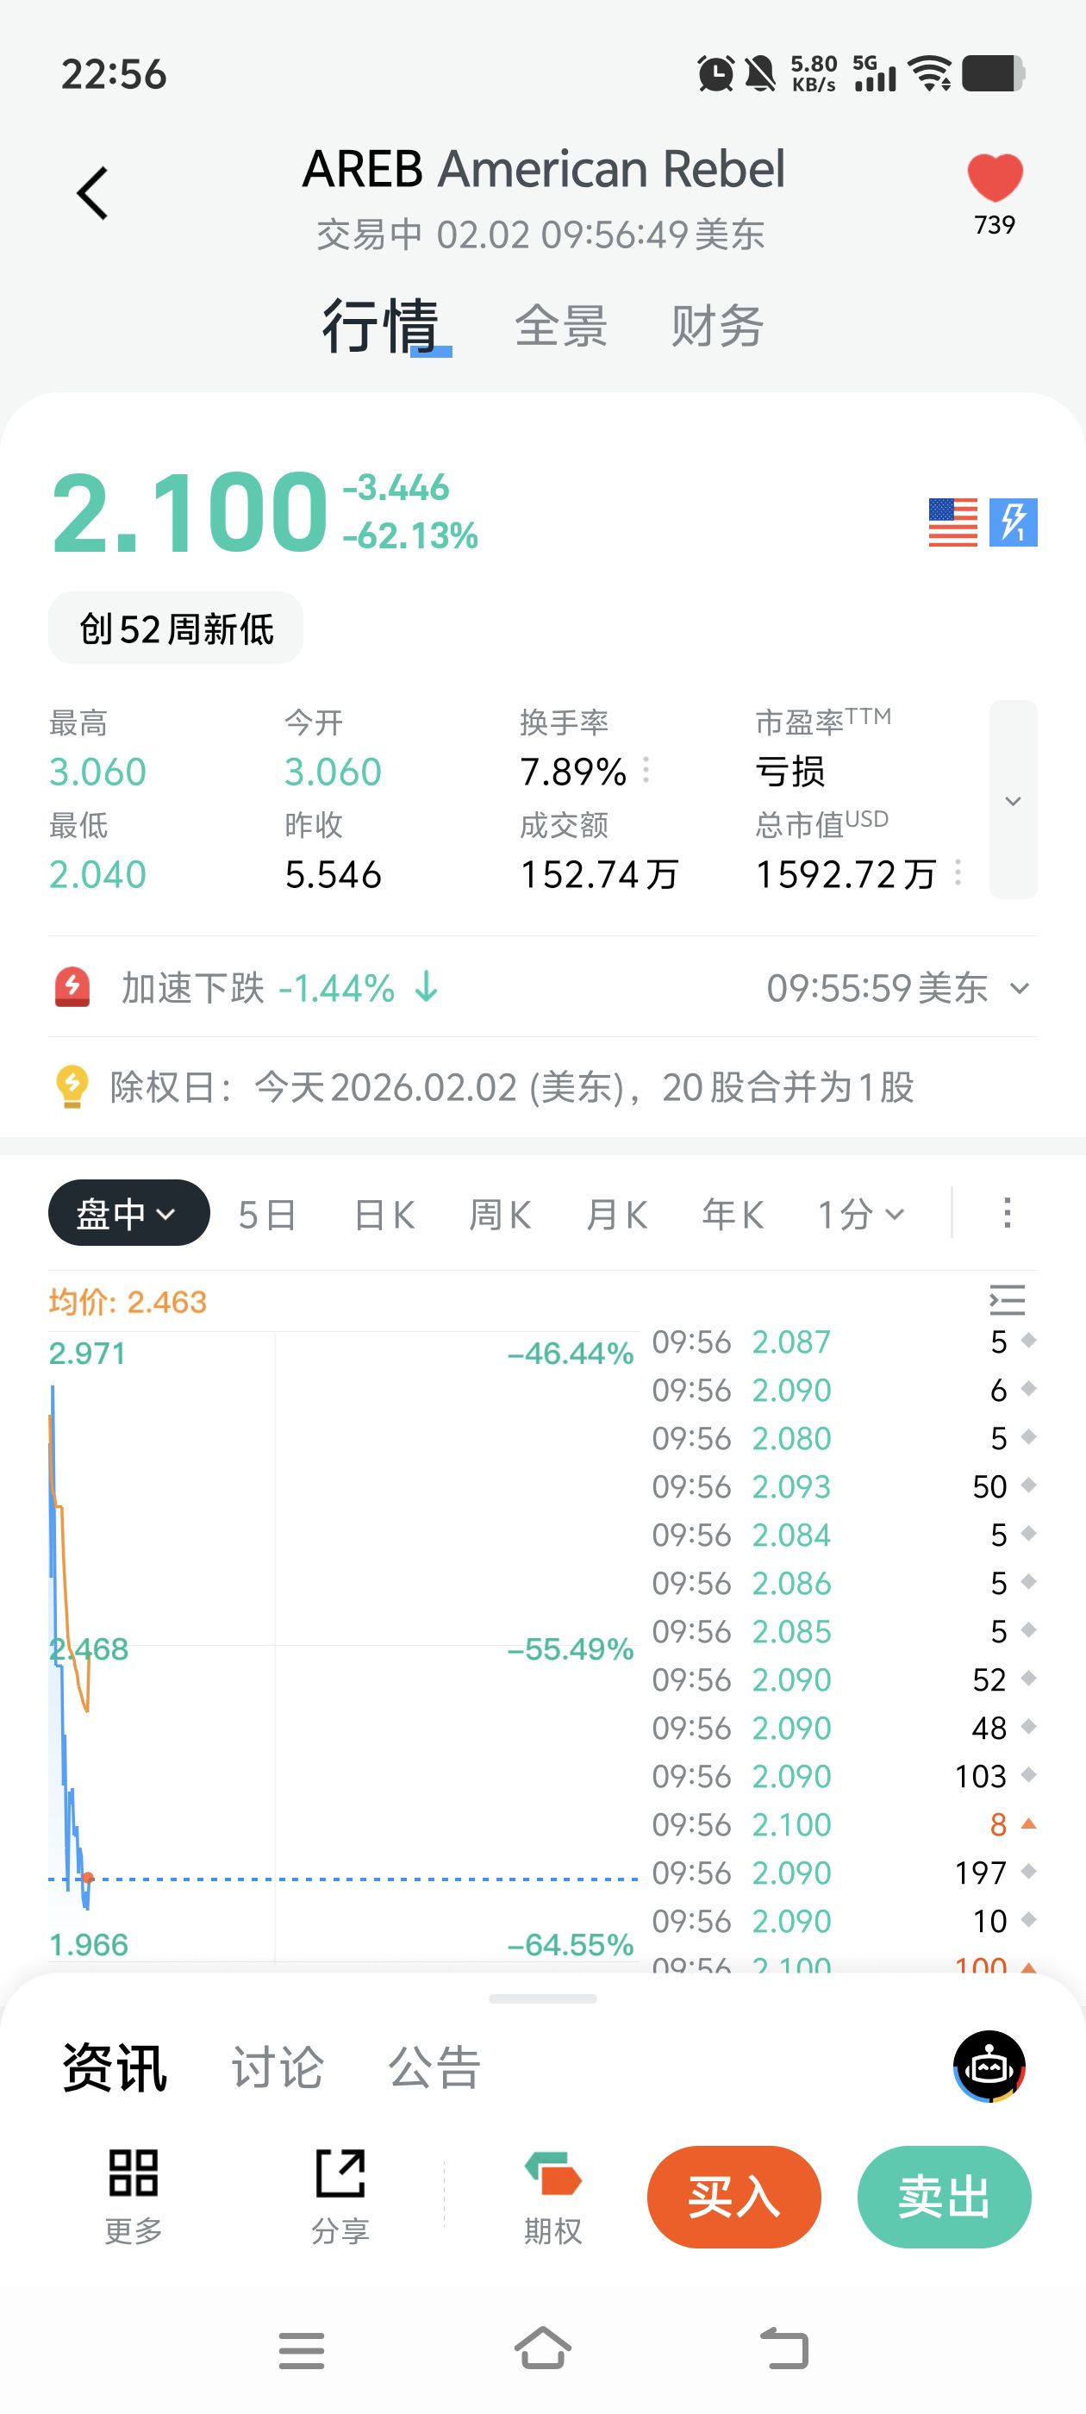Switch to the 财务 tab

[717, 326]
